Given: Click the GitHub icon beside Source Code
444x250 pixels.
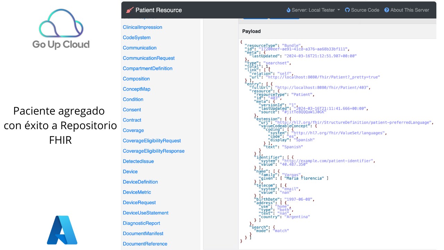Looking at the screenshot, I should [347, 10].
